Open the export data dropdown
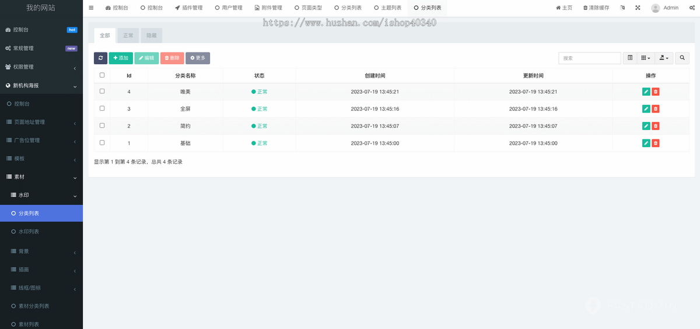The width and height of the screenshot is (700, 329). (664, 58)
